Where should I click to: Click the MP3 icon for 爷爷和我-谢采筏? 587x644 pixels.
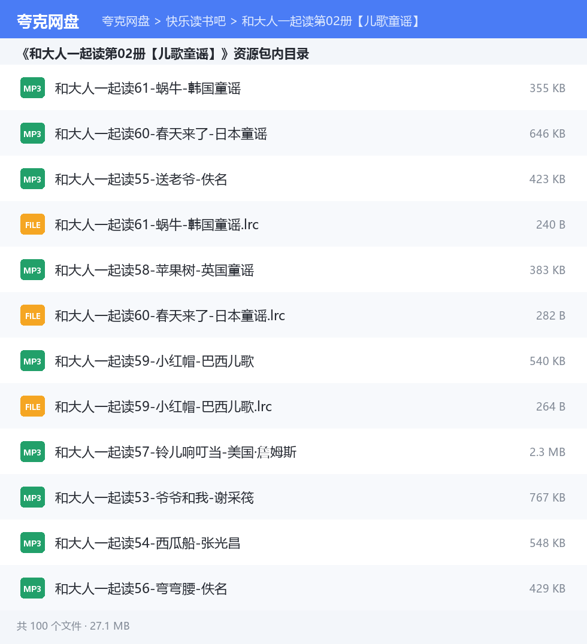(x=32, y=497)
